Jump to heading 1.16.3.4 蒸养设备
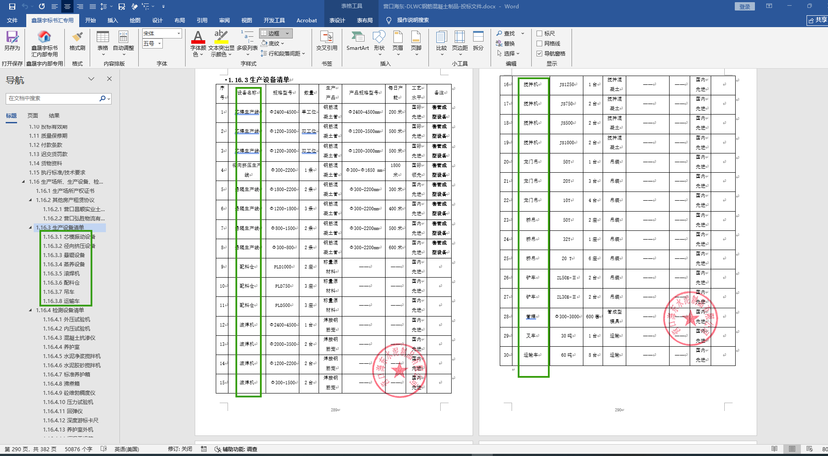 (x=64, y=264)
